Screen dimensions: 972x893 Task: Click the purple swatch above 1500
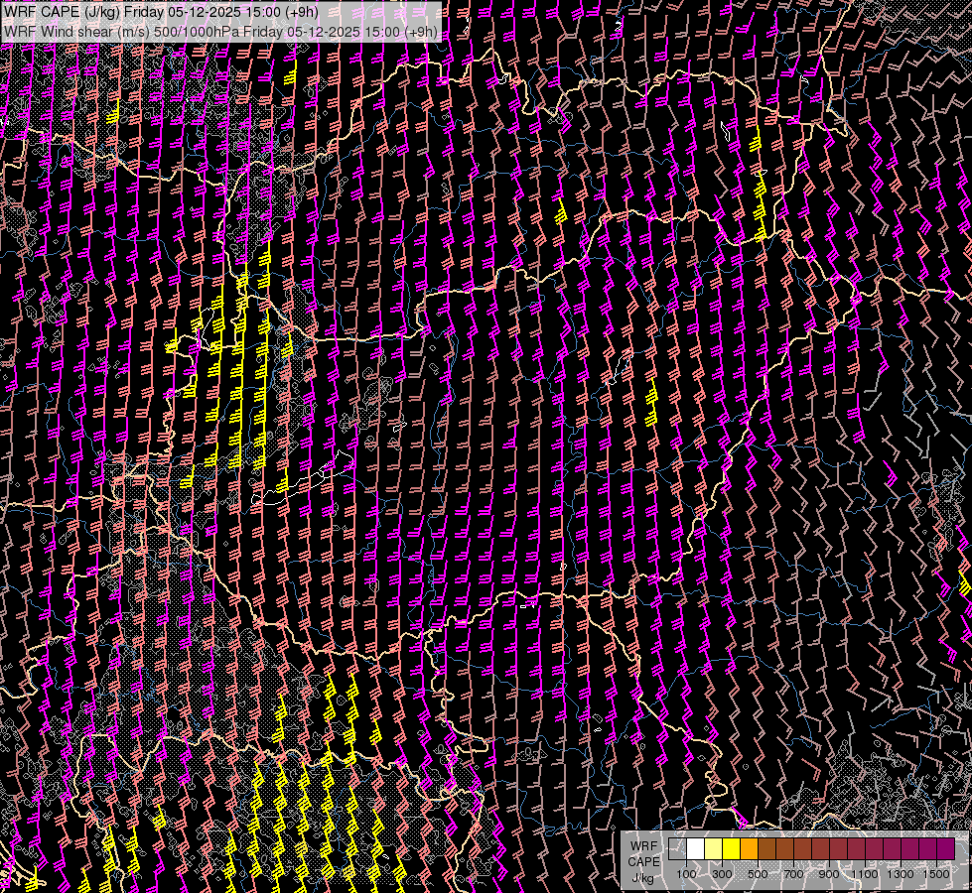click(x=946, y=849)
